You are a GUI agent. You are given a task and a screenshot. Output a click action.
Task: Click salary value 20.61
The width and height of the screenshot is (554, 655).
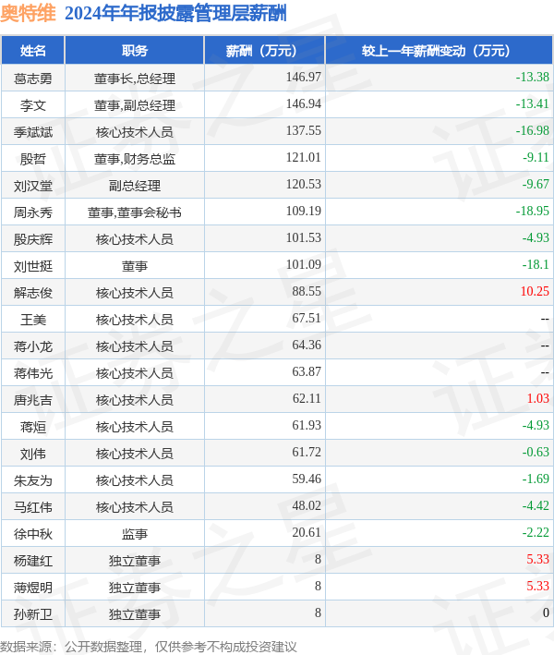click(x=307, y=532)
